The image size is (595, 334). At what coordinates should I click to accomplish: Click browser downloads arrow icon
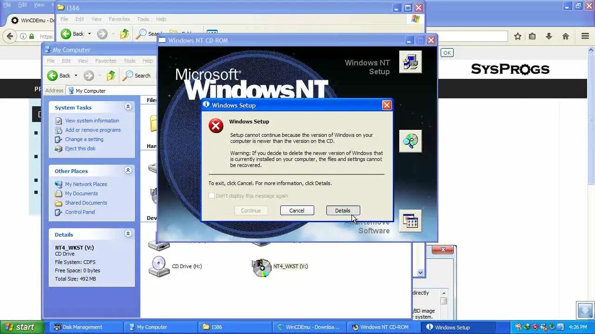[x=549, y=36]
